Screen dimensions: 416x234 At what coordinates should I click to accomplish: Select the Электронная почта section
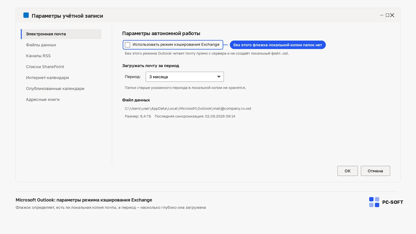[61, 34]
